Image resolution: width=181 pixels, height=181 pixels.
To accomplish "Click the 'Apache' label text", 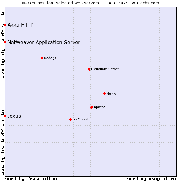I will (100, 107).
